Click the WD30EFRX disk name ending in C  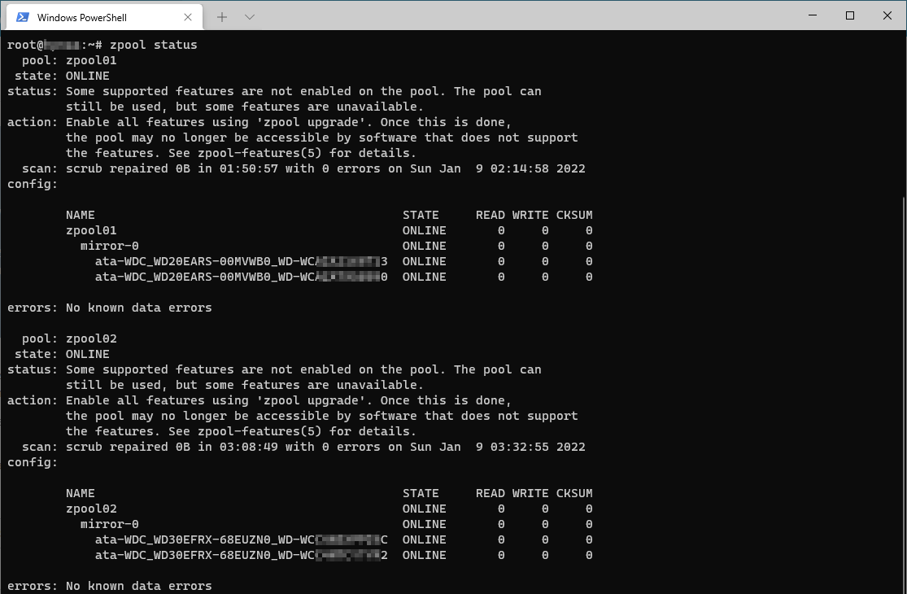point(241,539)
